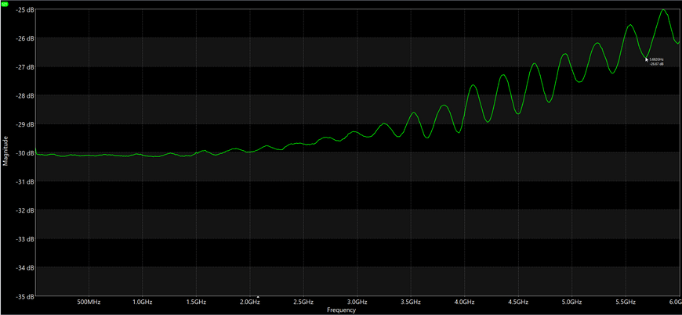Click the -26 dB axis label
Image resolution: width=682 pixels, height=315 pixels.
coord(25,38)
